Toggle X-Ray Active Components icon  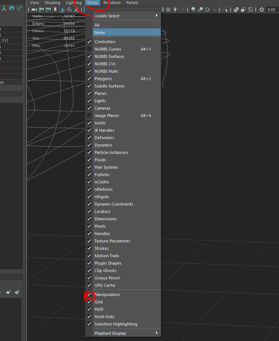[x=243, y=10]
